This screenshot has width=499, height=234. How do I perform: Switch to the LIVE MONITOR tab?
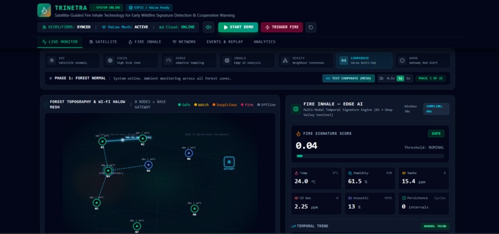pos(60,42)
